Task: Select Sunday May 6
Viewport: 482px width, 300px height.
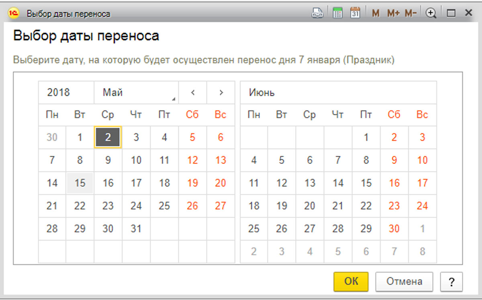Action: pyautogui.click(x=221, y=137)
